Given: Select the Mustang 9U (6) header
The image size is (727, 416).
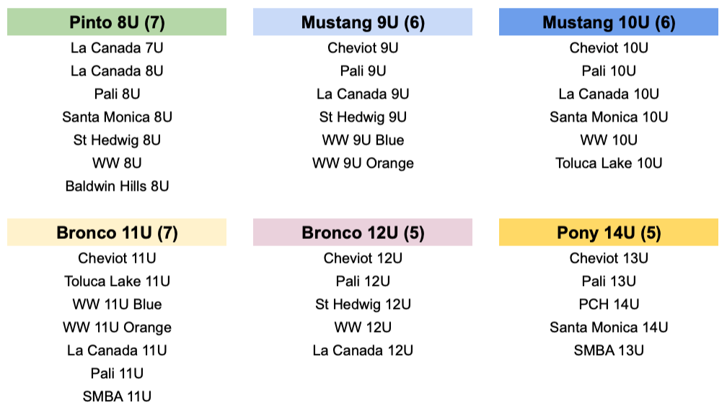Looking at the screenshot, I should [363, 22].
